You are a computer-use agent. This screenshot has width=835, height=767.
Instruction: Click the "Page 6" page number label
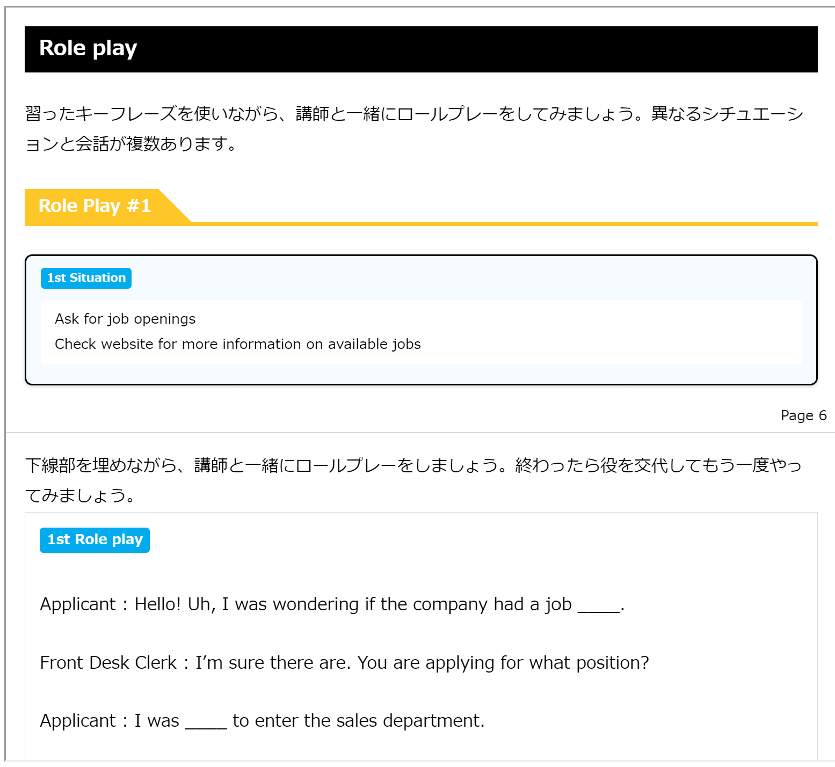[803, 415]
